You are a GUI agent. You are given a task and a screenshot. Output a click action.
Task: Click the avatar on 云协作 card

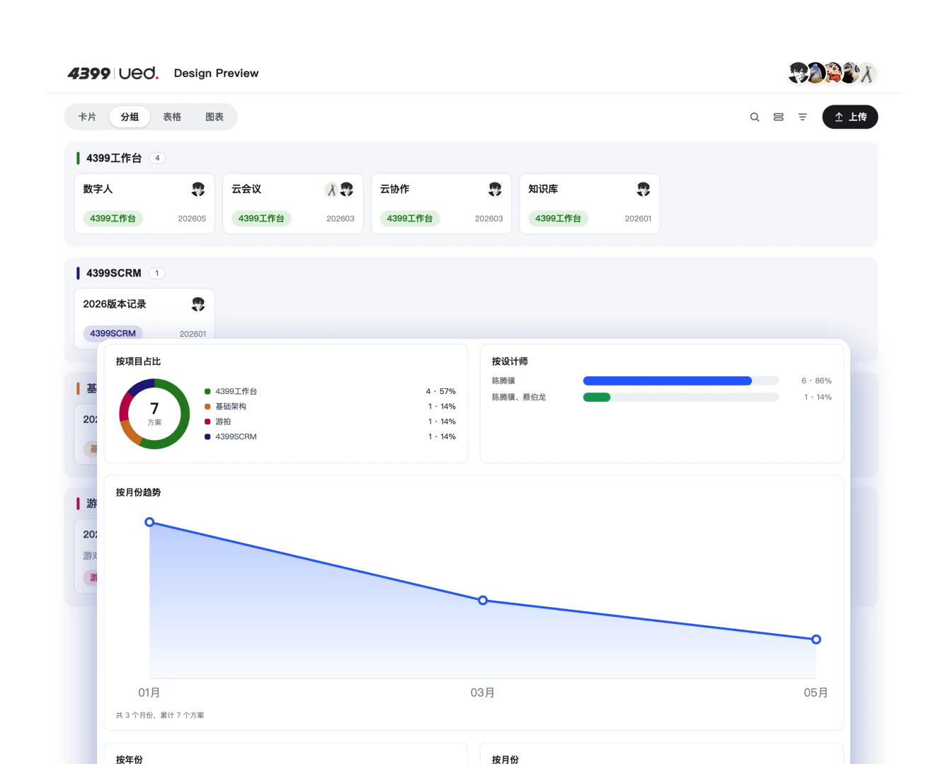point(495,190)
